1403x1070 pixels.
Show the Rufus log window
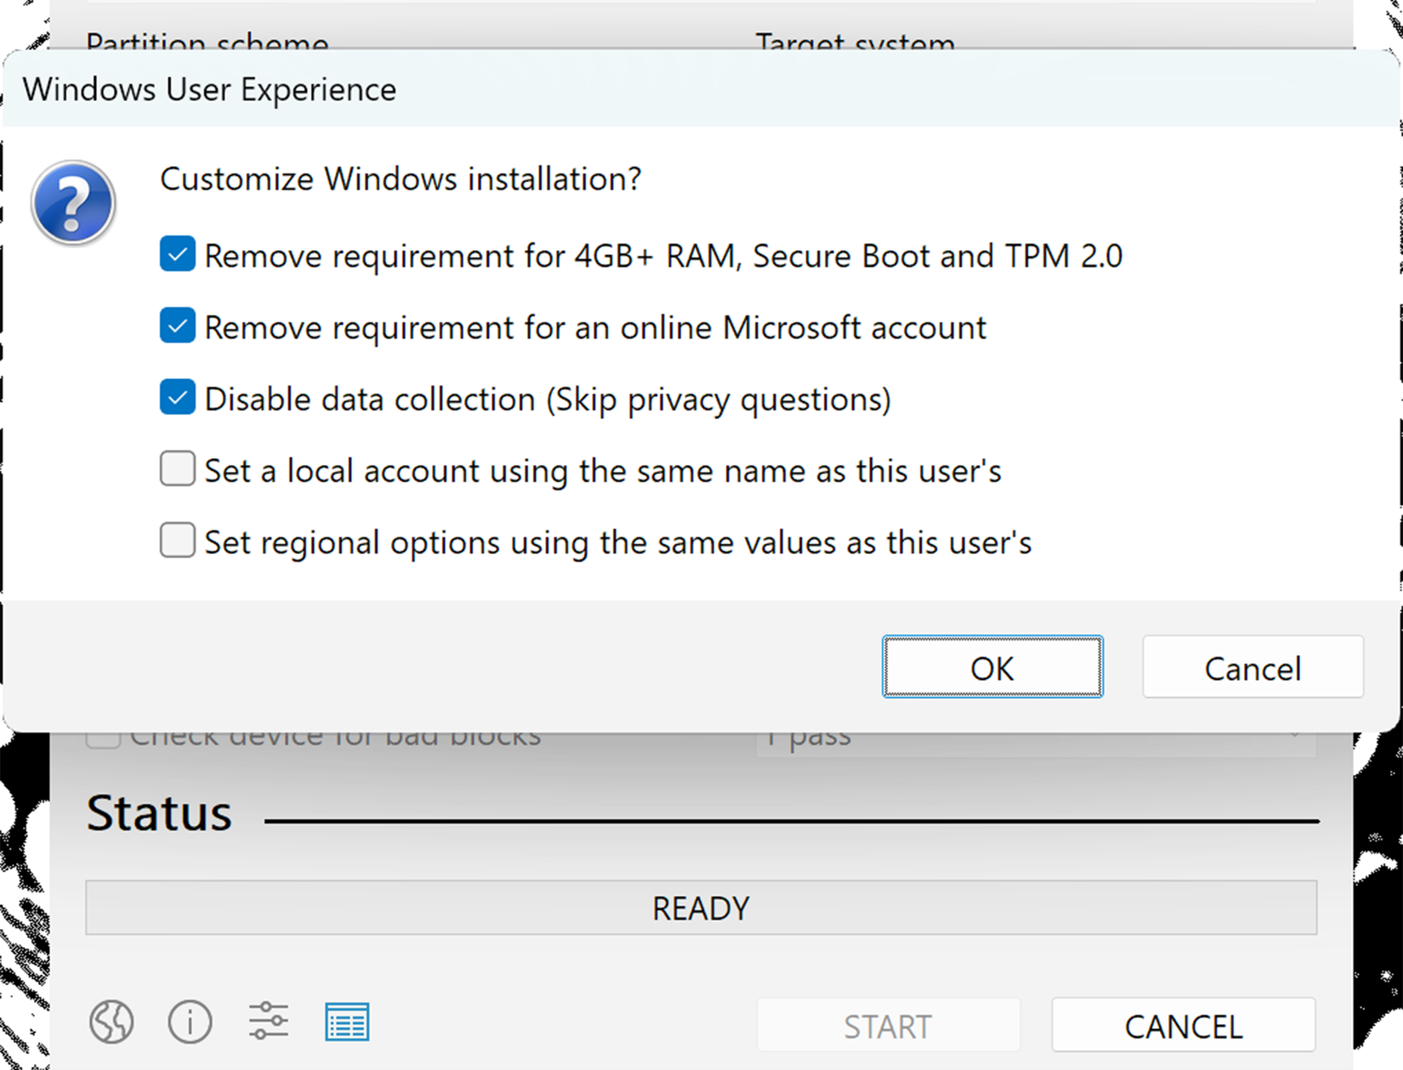(x=347, y=1022)
